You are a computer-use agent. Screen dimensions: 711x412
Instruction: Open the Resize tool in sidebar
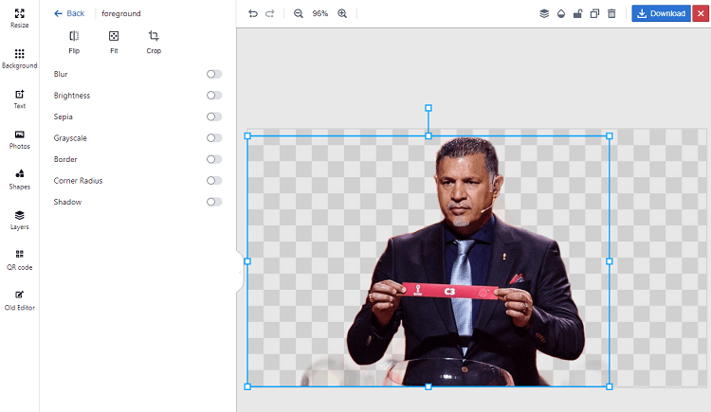[x=20, y=19]
